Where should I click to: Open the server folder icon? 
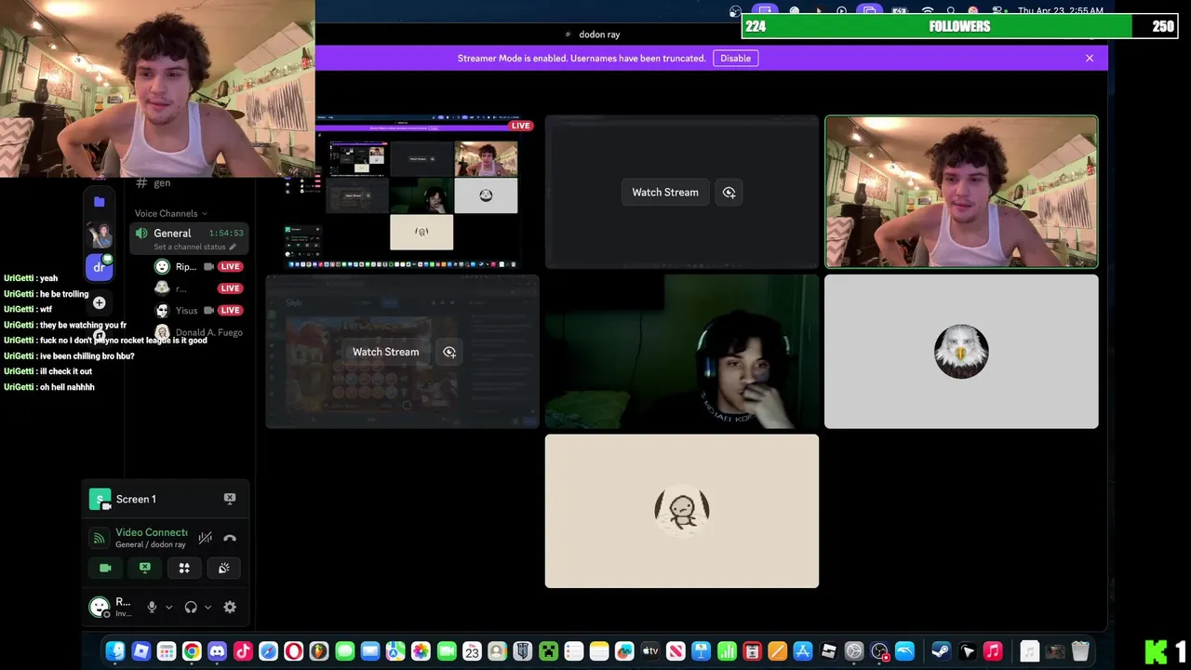(x=100, y=201)
